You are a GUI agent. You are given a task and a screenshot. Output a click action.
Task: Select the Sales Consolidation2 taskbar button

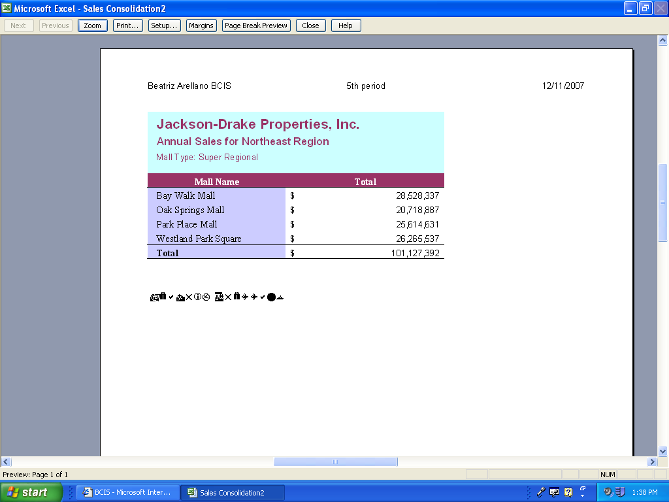[x=232, y=492]
